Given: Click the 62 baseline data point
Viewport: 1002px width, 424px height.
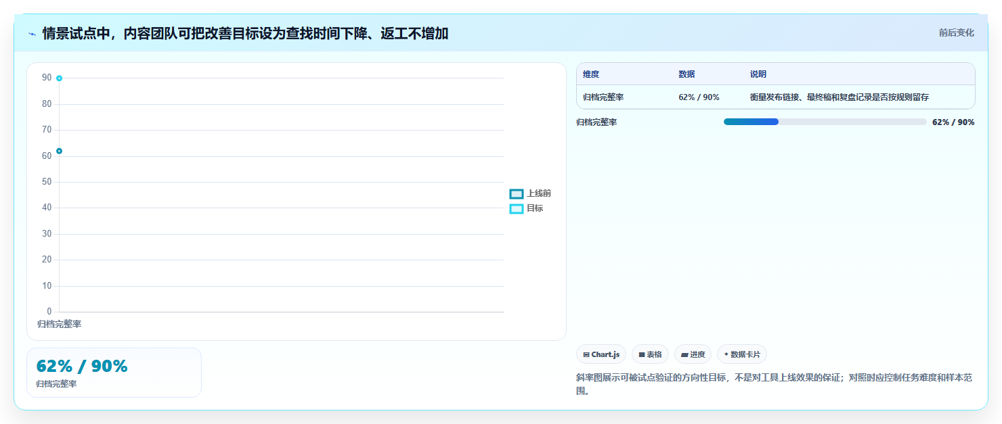Looking at the screenshot, I should (60, 151).
